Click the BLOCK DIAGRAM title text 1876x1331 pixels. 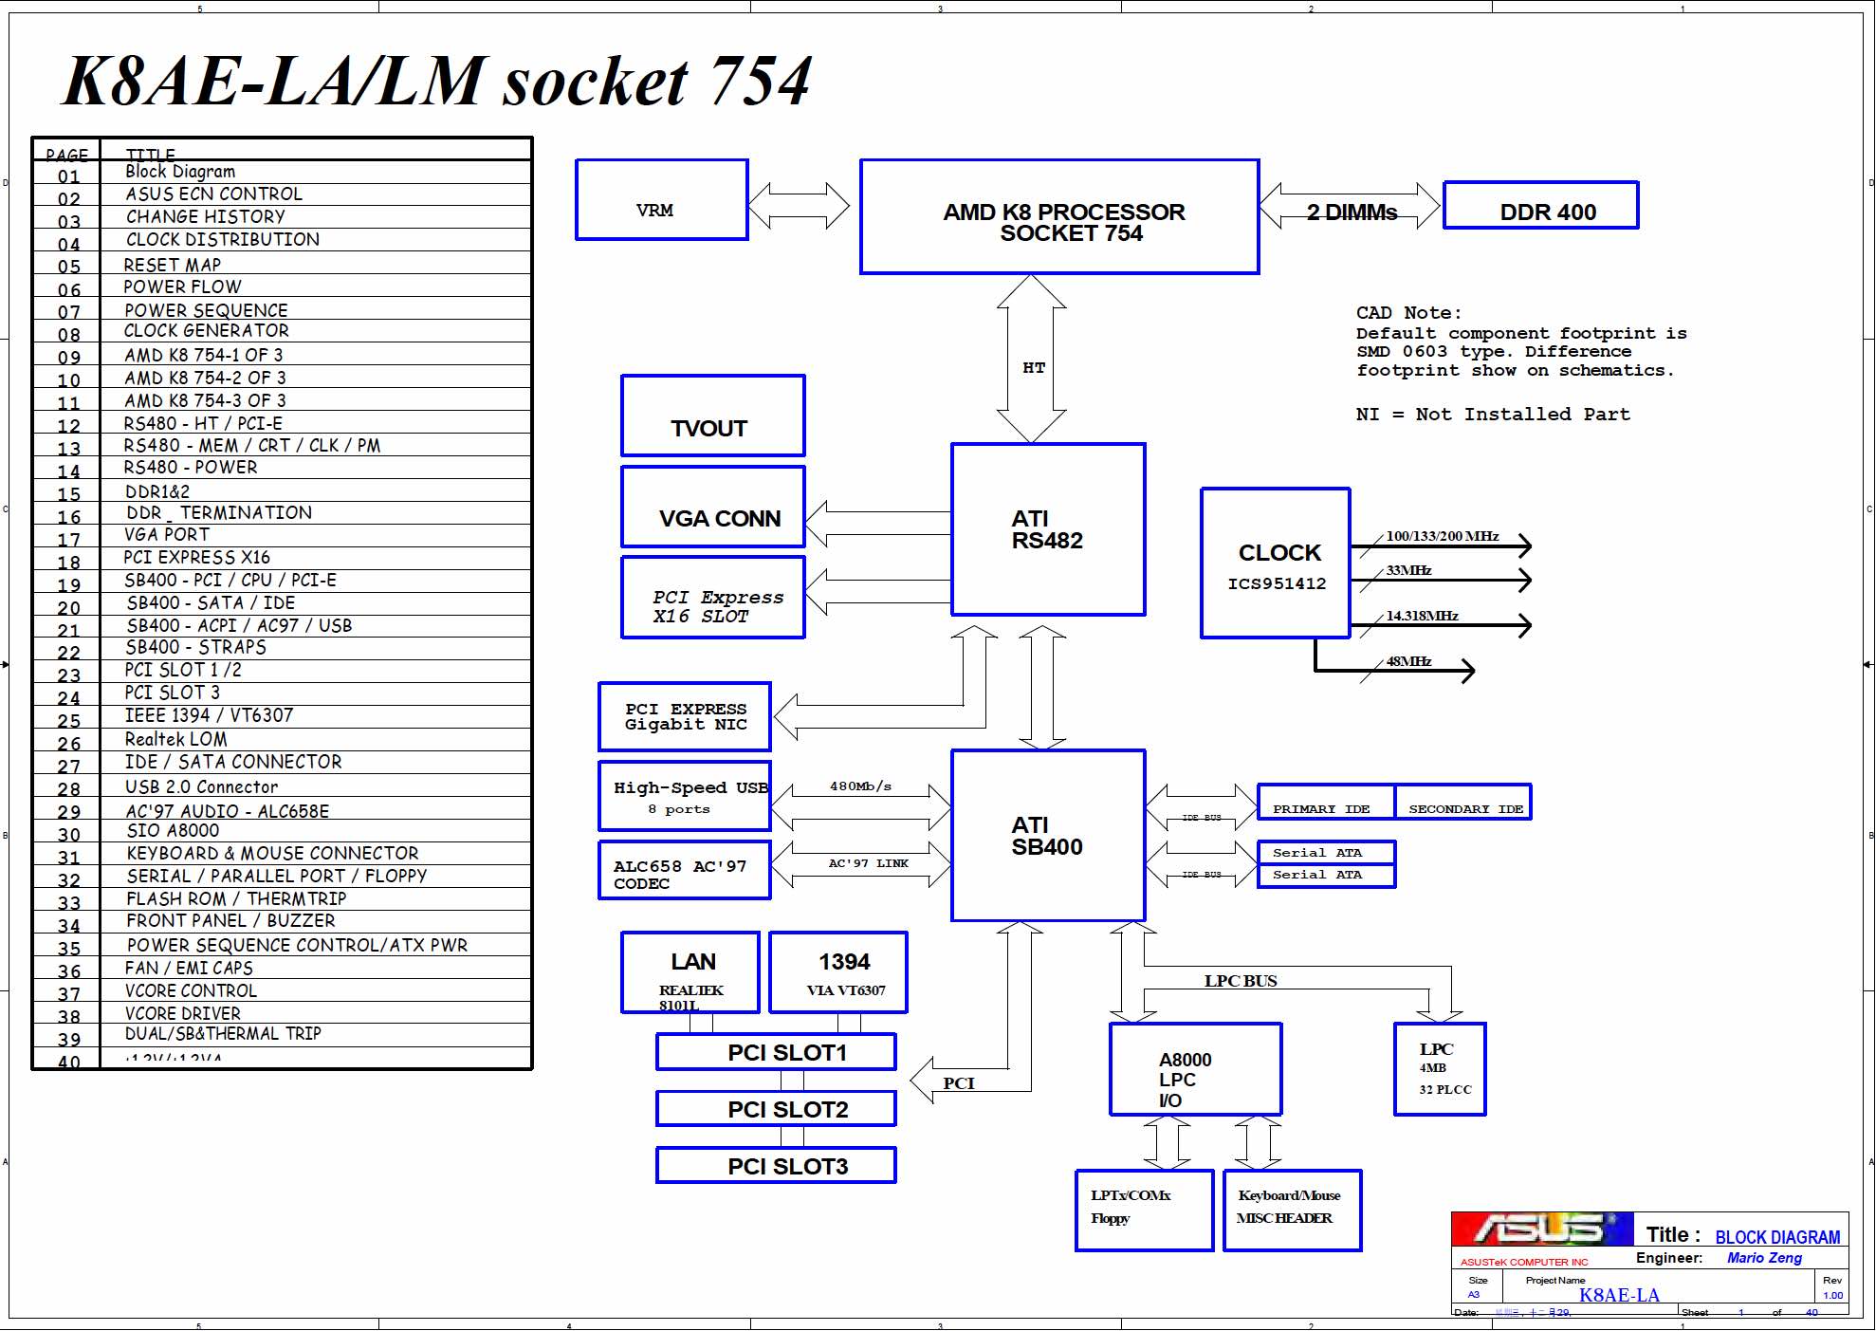[x=1776, y=1237]
